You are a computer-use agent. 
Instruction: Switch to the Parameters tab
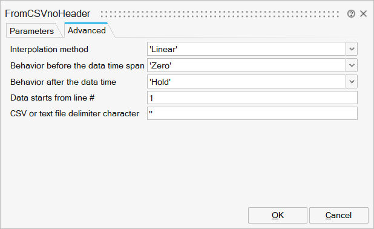coord(31,31)
